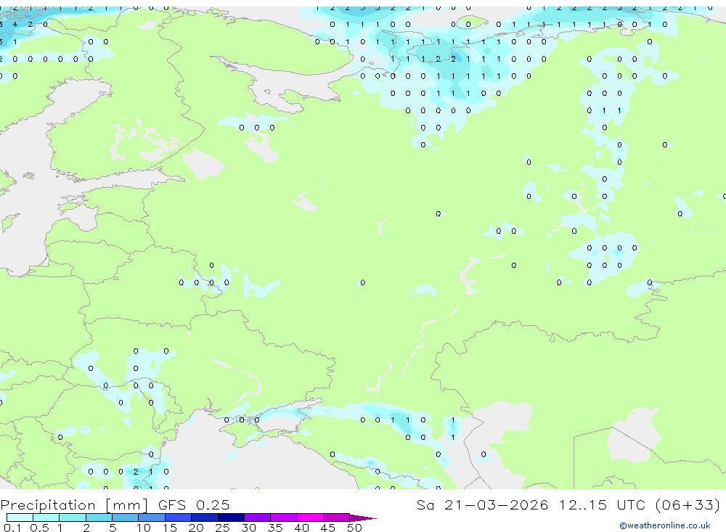Click the lightest cyan 0.1–0.5 mm legend swatch
726x532 pixels.
click(20, 517)
